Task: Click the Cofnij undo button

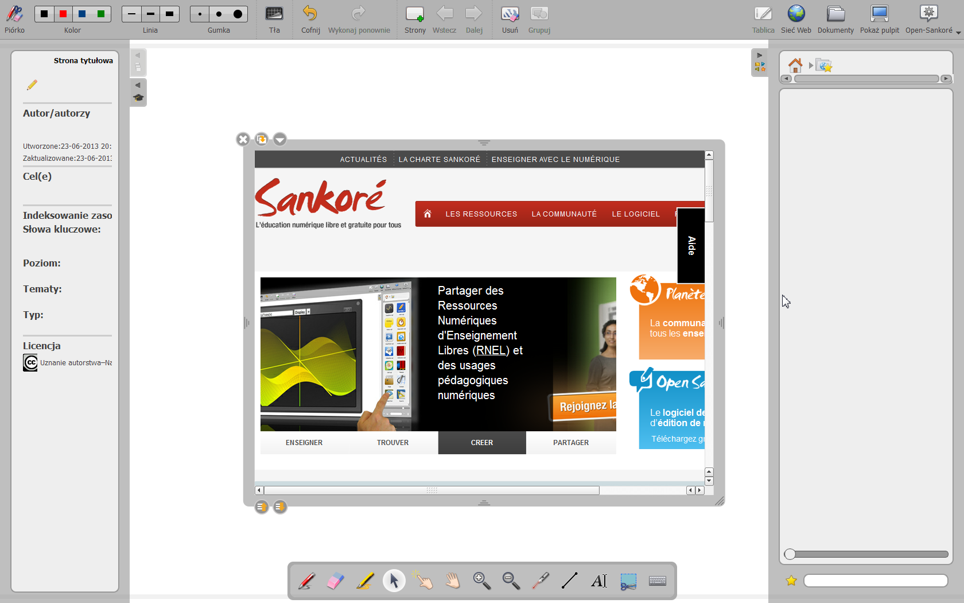Action: tap(310, 19)
